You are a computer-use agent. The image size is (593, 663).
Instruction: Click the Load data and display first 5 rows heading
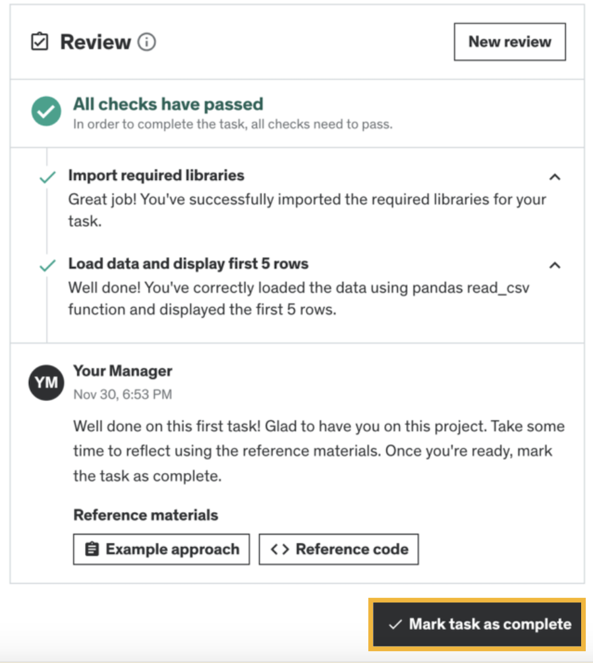point(188,264)
